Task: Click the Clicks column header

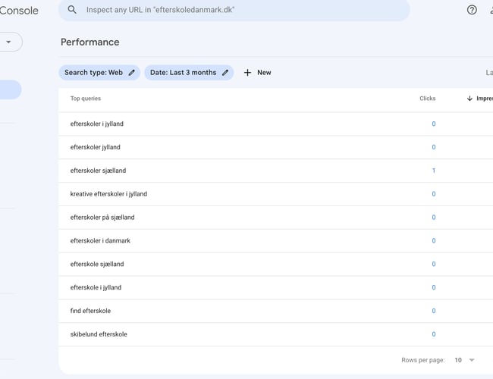Action: [x=427, y=99]
